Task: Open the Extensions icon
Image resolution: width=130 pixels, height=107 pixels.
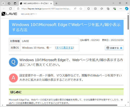Action: [88, 9]
